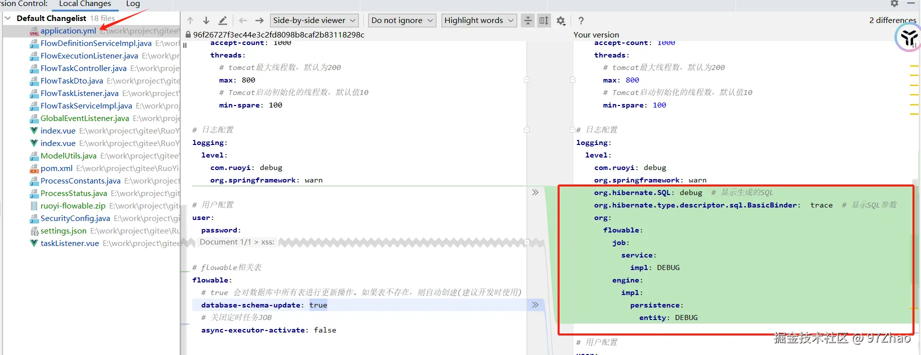Image resolution: width=921 pixels, height=355 pixels.
Task: Compare previous file left arrow
Action: pos(243,20)
